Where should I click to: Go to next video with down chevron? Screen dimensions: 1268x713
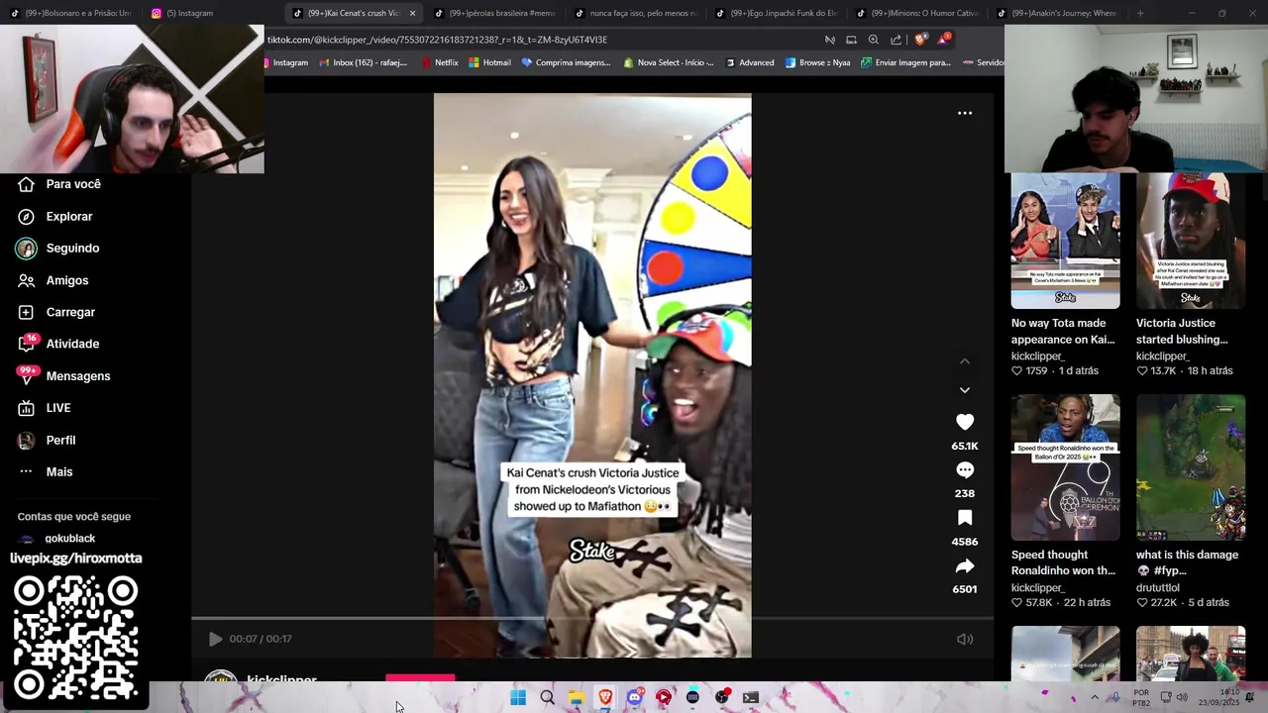(965, 390)
